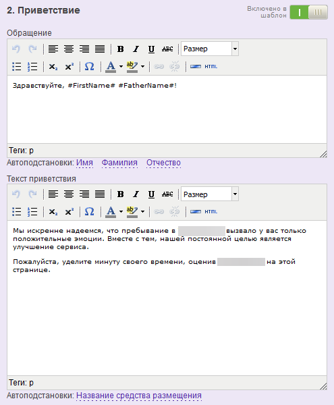Click insert link icon in Текст приветствия editor
The height and width of the screenshot is (405, 334).
(159, 212)
